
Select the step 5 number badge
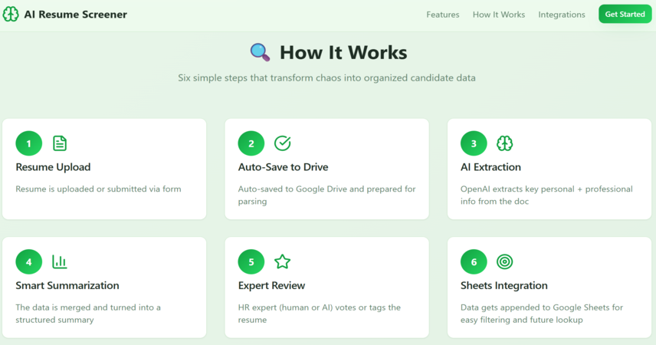[251, 261]
